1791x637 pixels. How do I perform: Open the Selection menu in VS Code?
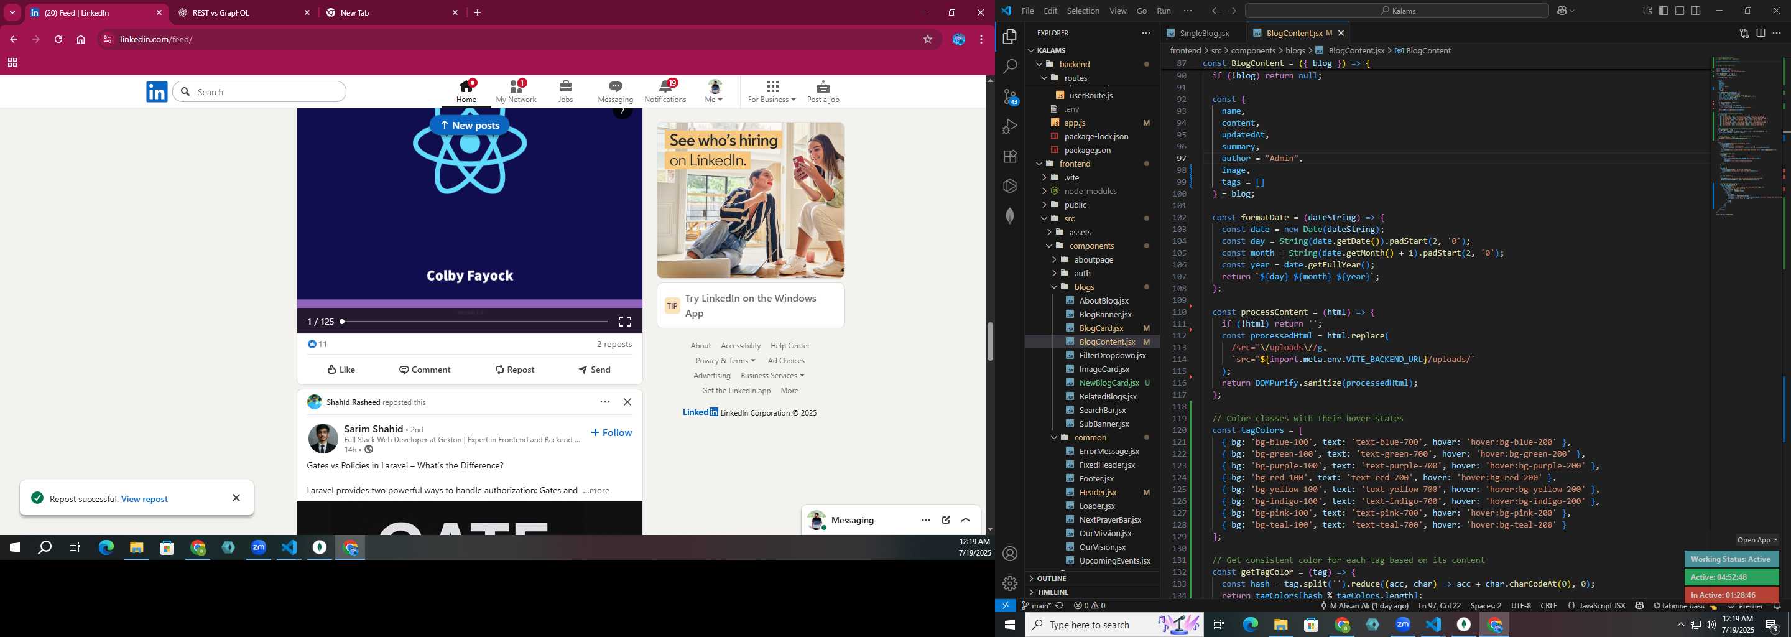[x=1083, y=11]
